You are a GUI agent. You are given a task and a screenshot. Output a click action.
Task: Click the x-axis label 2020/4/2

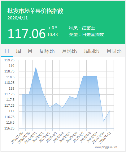tap(45, 137)
